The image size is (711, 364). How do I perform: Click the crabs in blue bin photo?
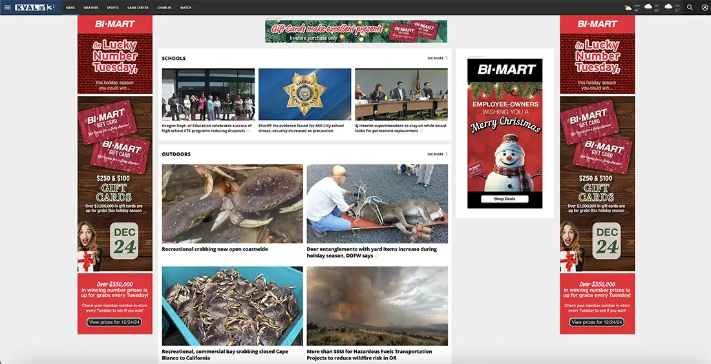point(232,306)
